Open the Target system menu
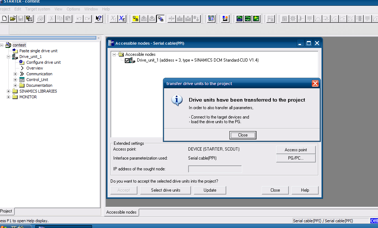 pyautogui.click(x=38, y=9)
